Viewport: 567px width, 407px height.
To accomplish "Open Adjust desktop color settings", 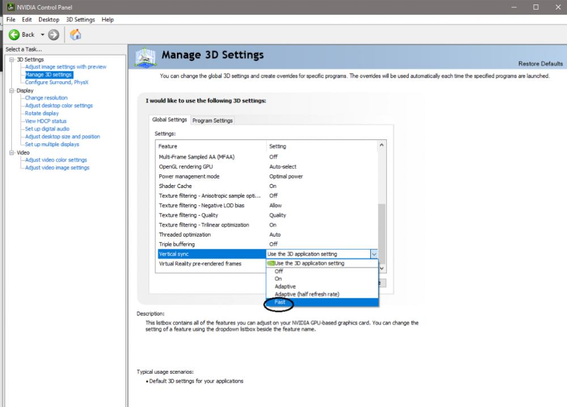I will [x=59, y=105].
